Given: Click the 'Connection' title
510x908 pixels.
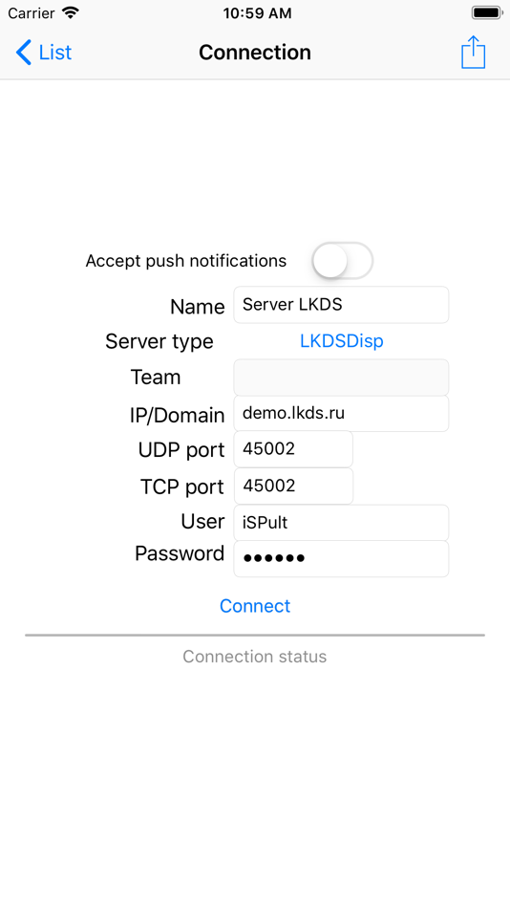Looking at the screenshot, I should (255, 53).
